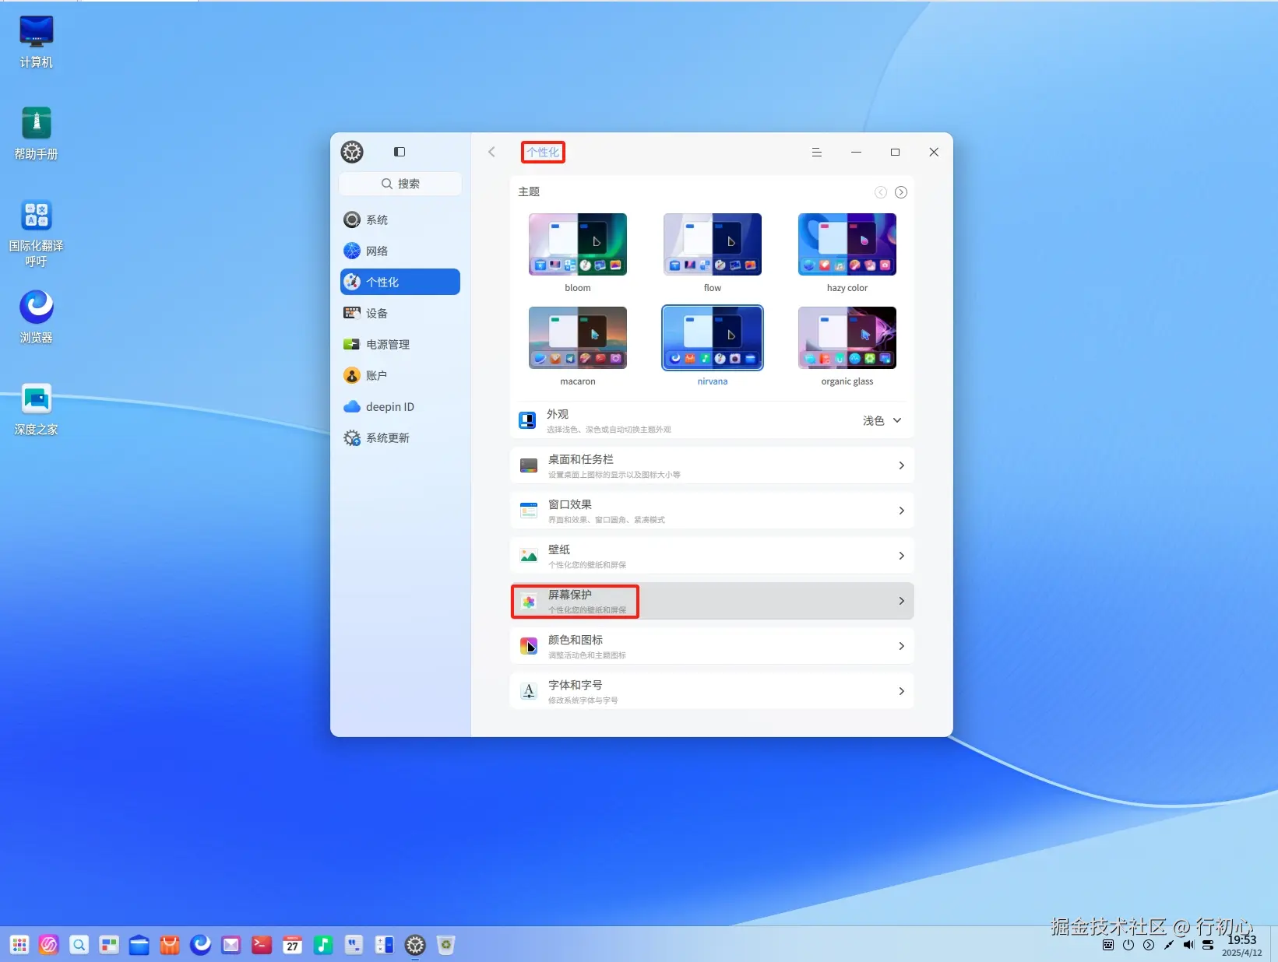Select 网络 in the settings sidebar
The width and height of the screenshot is (1278, 962).
click(400, 251)
